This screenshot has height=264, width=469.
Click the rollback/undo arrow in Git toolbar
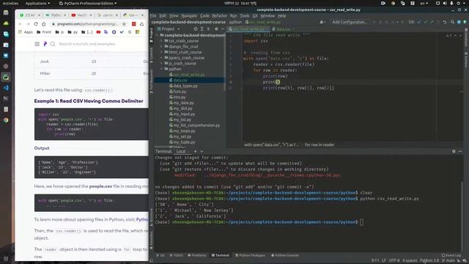pos(445,22)
